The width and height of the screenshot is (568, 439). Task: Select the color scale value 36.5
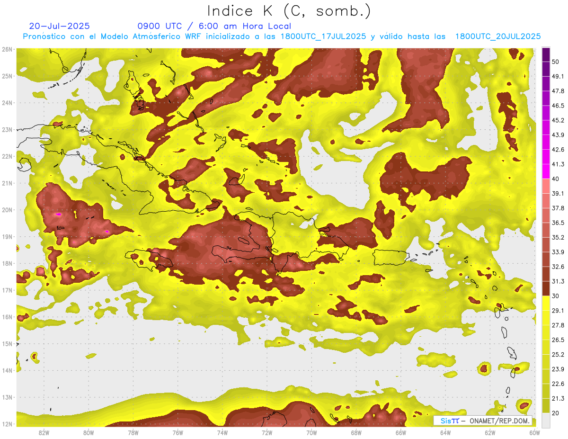click(x=558, y=223)
